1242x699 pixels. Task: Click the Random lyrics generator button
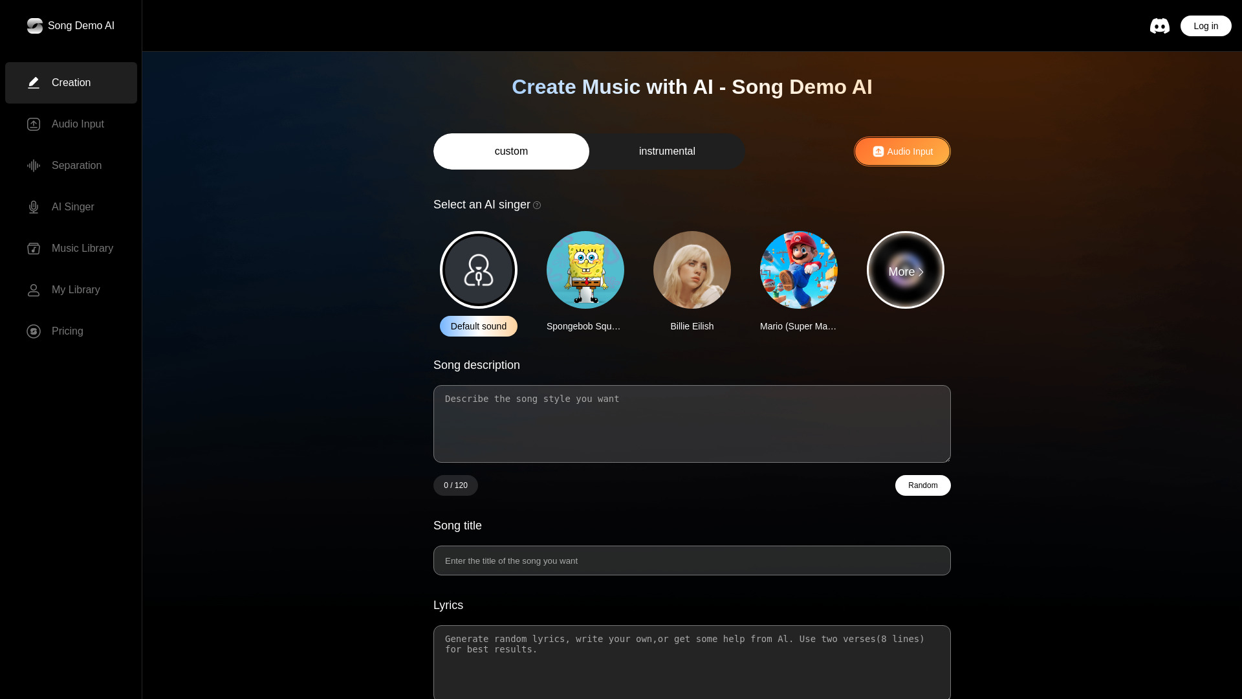point(922,485)
